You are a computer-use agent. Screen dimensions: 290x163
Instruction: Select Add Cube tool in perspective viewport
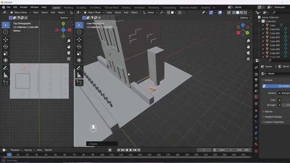79,83
